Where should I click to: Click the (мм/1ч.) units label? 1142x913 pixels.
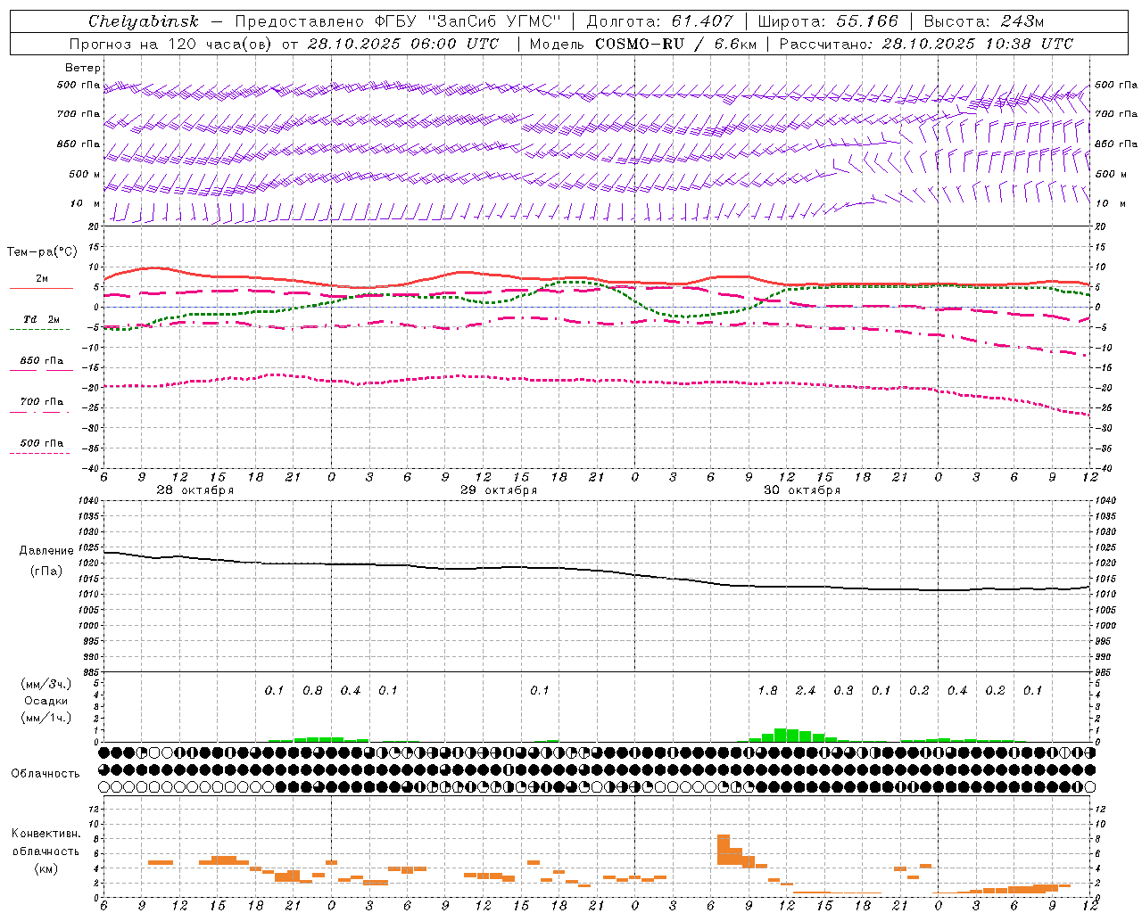point(46,718)
